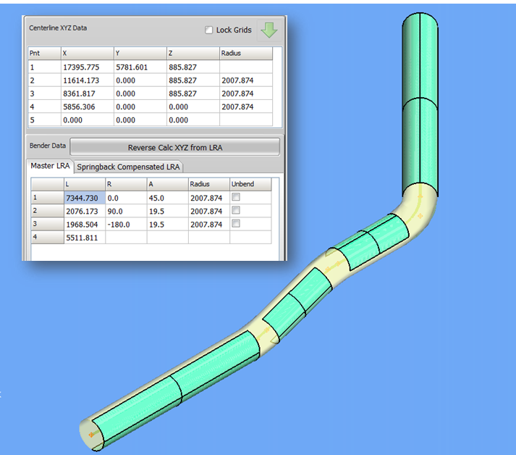516x455 pixels.
Task: Toggle Unbend checkbox in LRA row 3
Action: [235, 224]
